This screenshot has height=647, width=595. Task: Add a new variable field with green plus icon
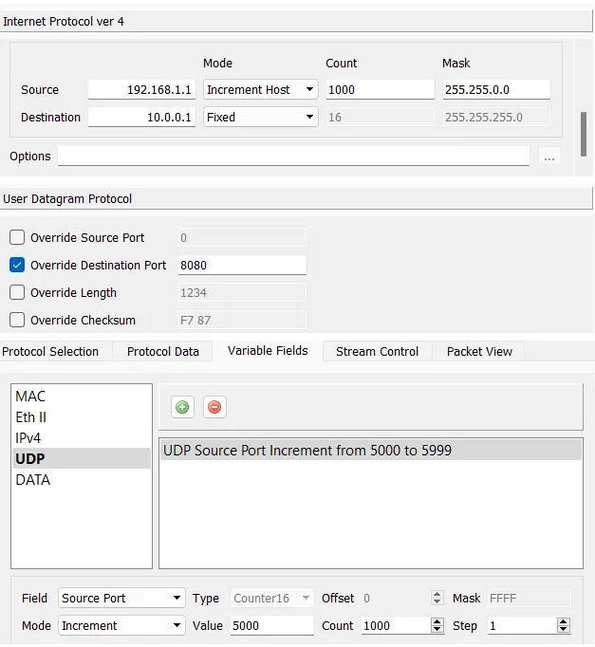point(182,407)
